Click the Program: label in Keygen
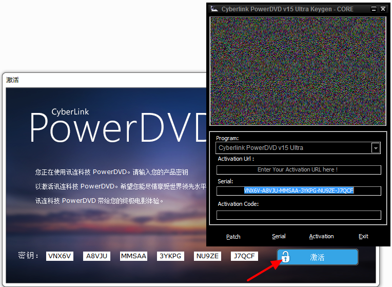Image resolution: width=392 pixels, height=287 pixels. (227, 138)
